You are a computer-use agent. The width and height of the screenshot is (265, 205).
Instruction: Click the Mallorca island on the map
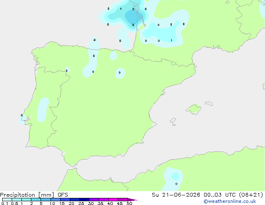[x=194, y=110]
